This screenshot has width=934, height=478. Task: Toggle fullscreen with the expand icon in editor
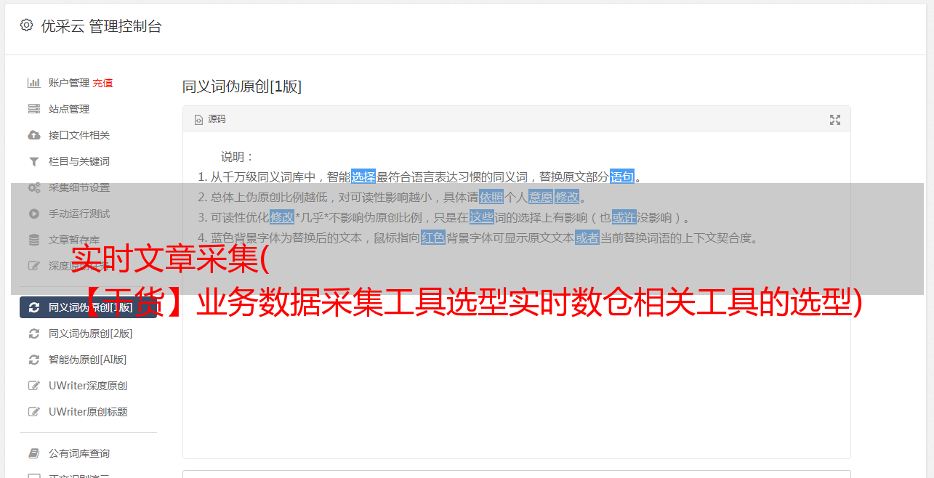[835, 120]
